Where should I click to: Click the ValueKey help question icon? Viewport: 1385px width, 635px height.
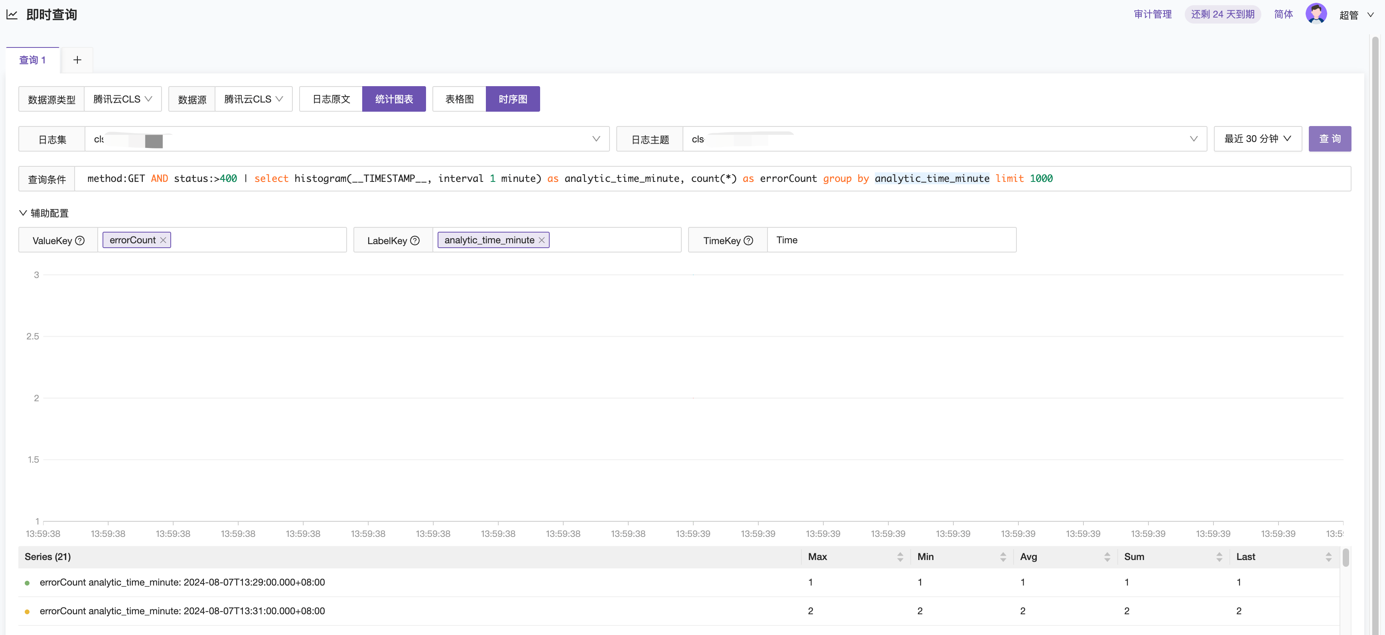point(79,241)
